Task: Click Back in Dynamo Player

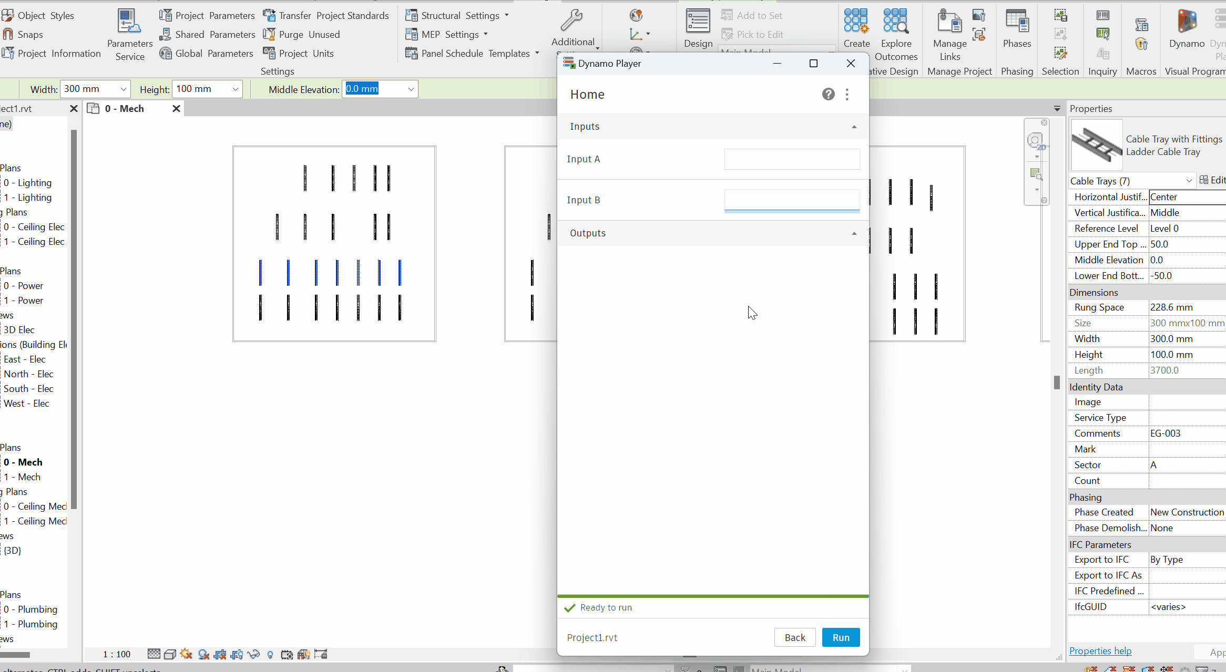Action: [x=795, y=637]
